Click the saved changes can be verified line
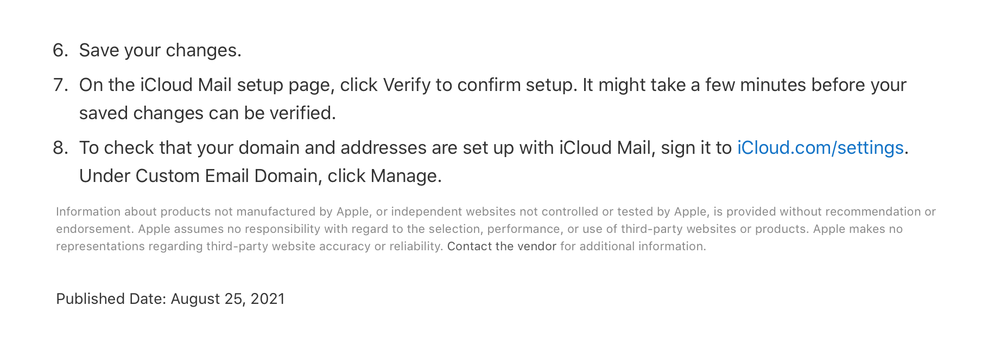 coord(207,113)
